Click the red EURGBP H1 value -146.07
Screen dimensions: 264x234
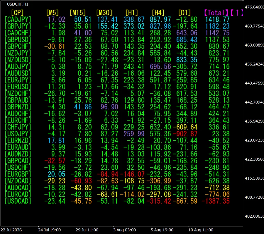coord(132,174)
